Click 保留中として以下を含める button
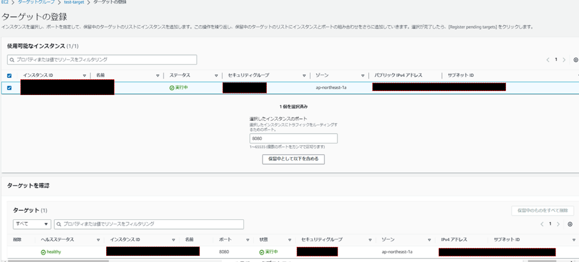Image resolution: width=579 pixels, height=262 pixels. coord(293,159)
